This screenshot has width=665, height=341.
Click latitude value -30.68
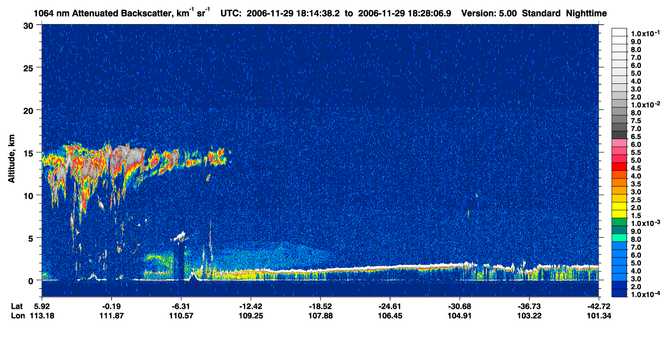[x=459, y=306]
